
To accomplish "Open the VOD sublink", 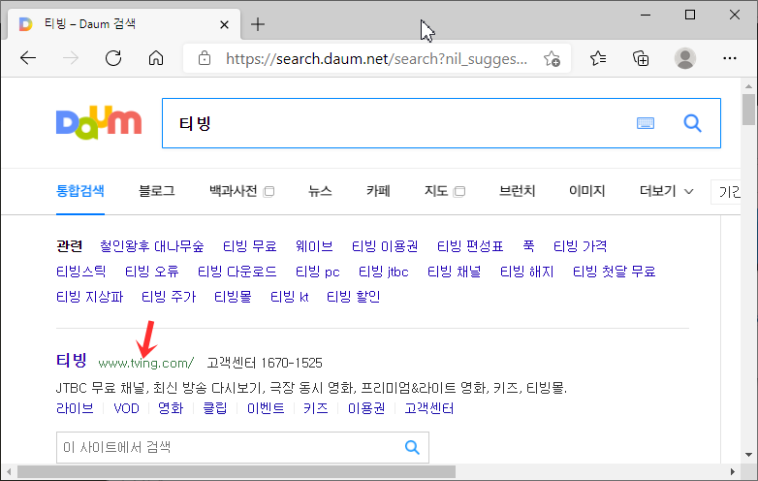I will (x=126, y=408).
